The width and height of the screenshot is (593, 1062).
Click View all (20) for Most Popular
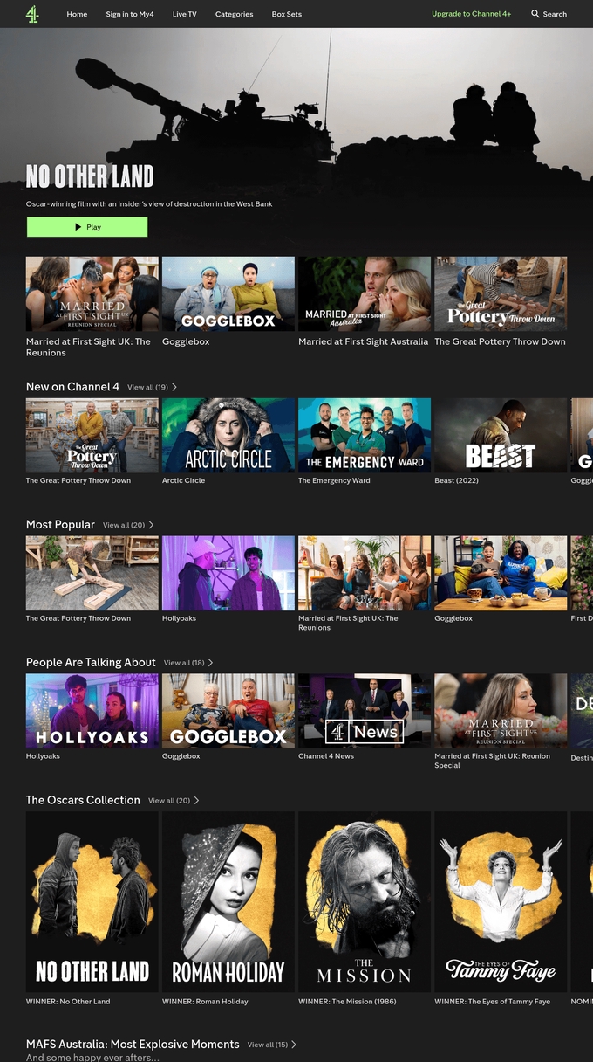click(x=124, y=525)
